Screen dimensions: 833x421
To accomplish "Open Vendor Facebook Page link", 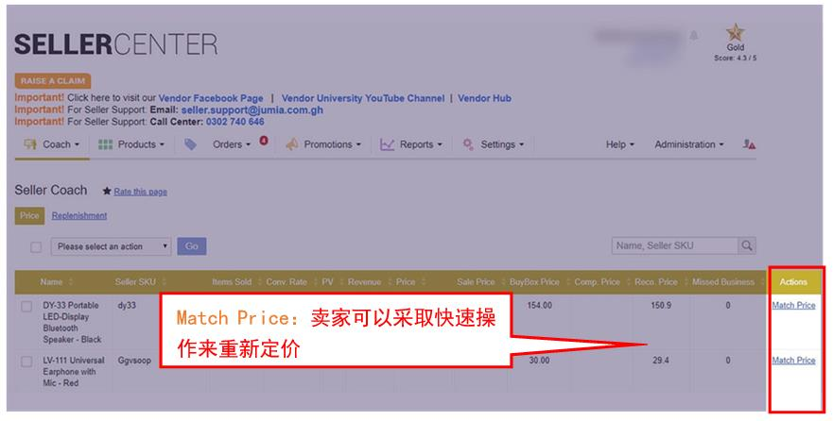I will pyautogui.click(x=210, y=98).
